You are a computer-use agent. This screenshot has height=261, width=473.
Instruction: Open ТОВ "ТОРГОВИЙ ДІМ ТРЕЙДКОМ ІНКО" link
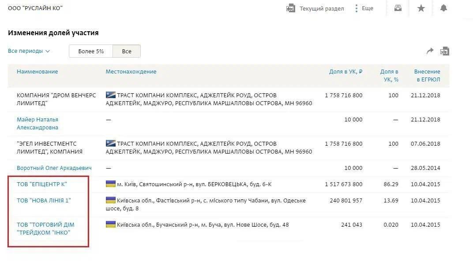pyautogui.click(x=45, y=228)
